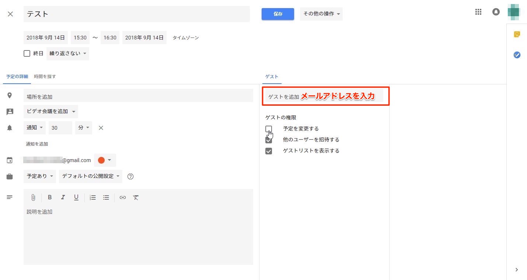Remove the 30-minute notification with the X
The width and height of the screenshot is (527, 280).
click(101, 128)
